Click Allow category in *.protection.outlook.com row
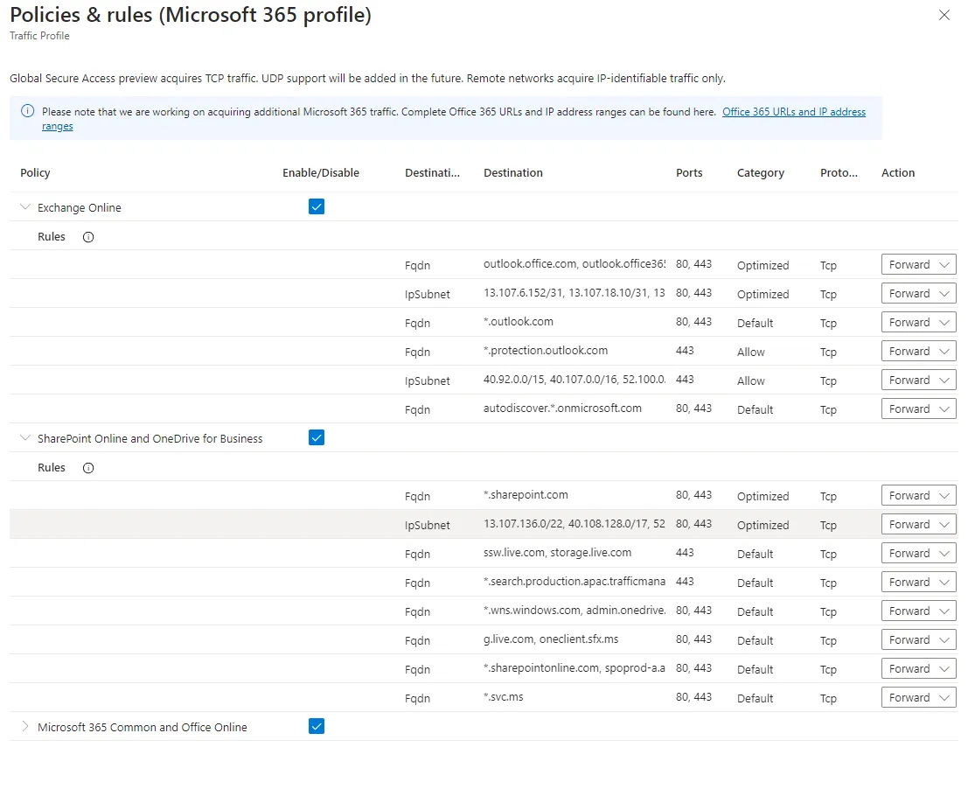 750,352
